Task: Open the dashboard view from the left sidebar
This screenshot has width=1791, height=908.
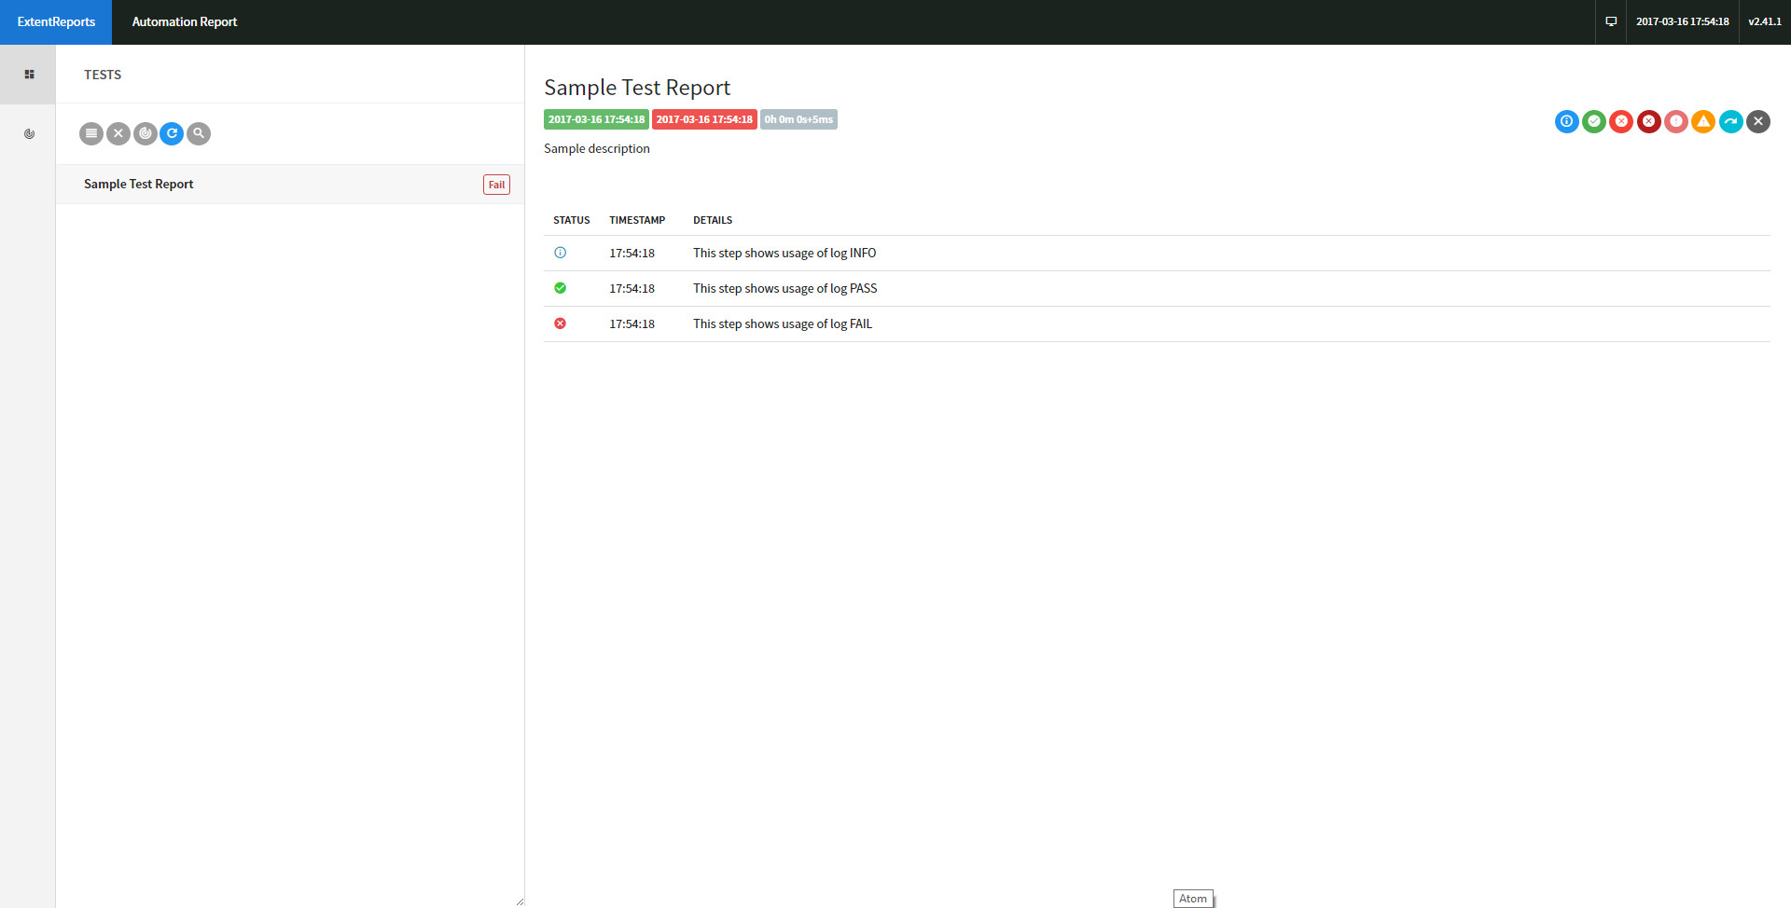Action: pos(29,74)
